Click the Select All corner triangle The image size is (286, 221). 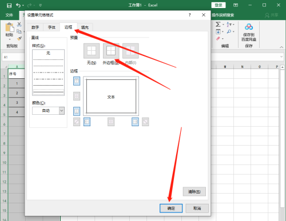point(6,67)
